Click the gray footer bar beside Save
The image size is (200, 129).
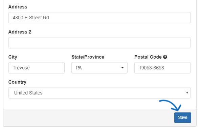coord(89,117)
